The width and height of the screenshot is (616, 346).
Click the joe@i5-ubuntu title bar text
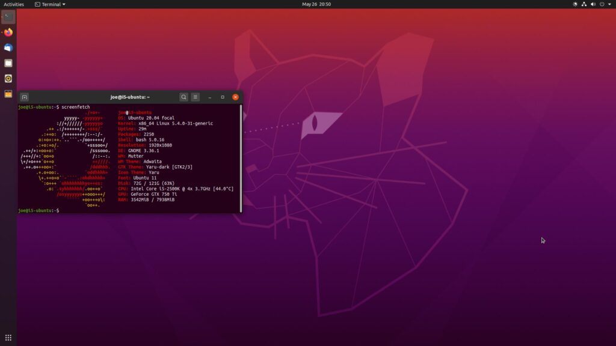click(x=130, y=97)
